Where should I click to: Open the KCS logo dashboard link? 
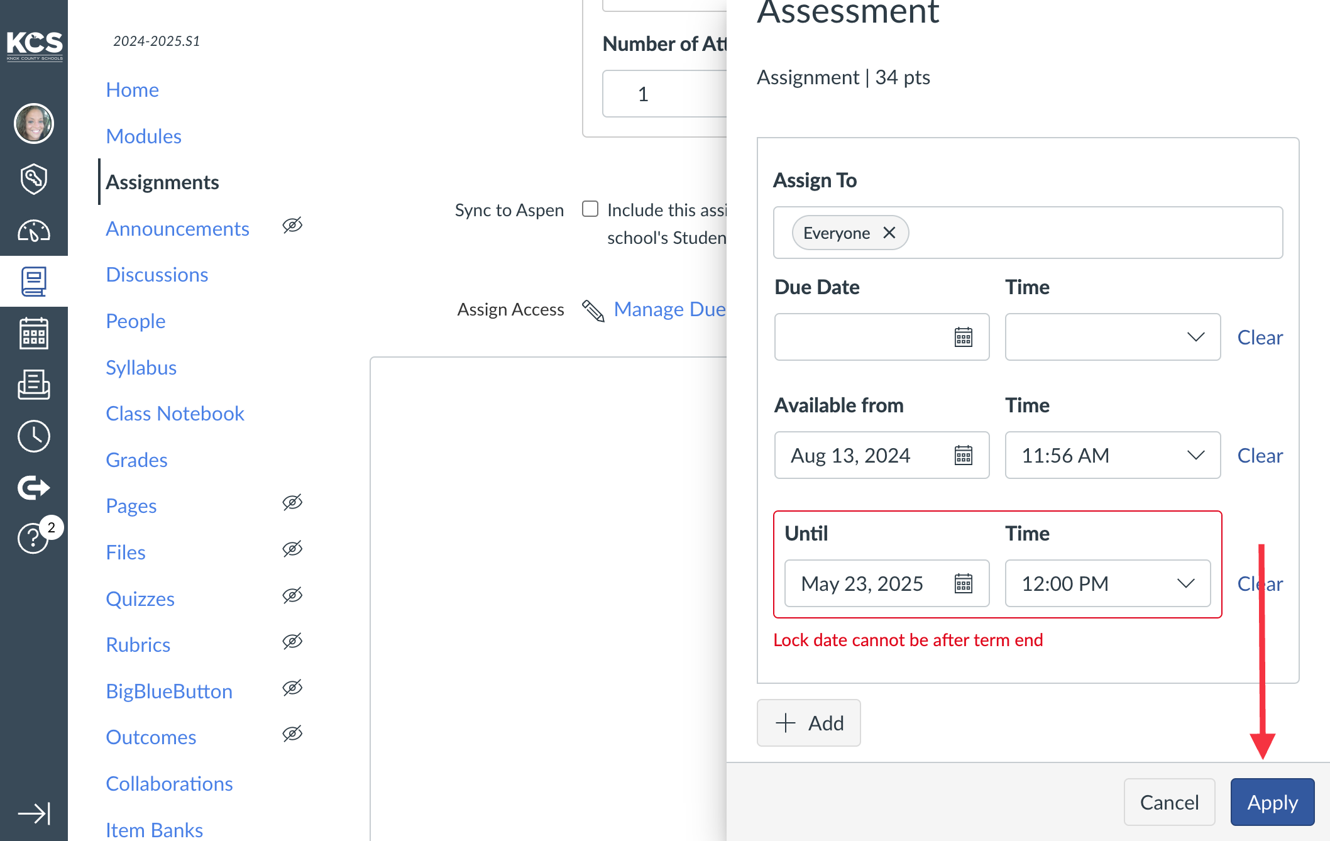[34, 45]
